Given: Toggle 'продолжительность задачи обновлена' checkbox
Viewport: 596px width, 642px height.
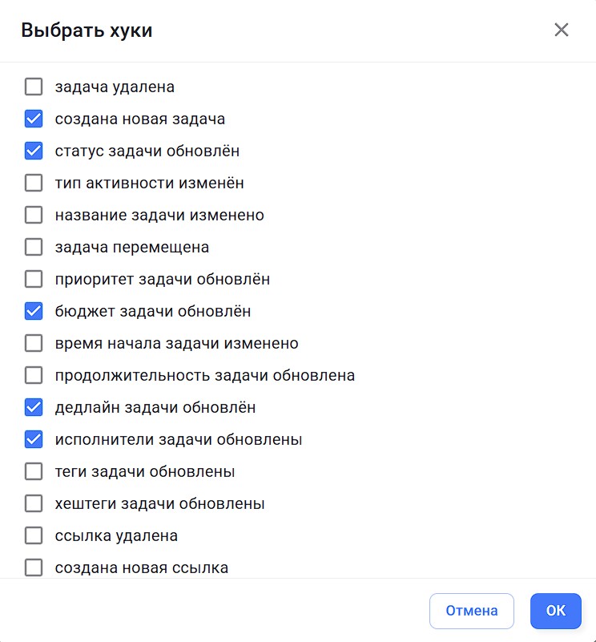Looking at the screenshot, I should [34, 375].
